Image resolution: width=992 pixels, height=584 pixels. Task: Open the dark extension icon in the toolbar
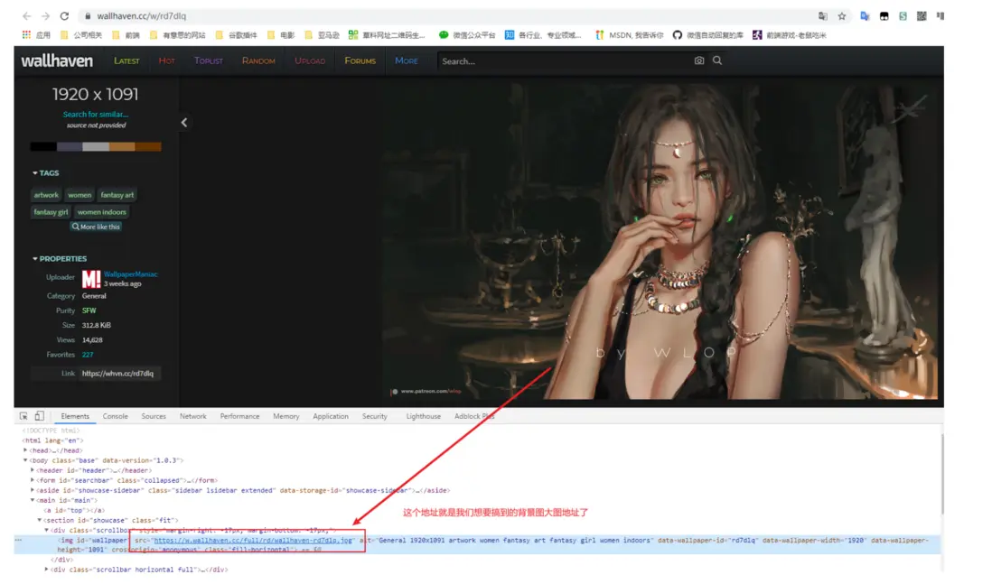(x=884, y=16)
